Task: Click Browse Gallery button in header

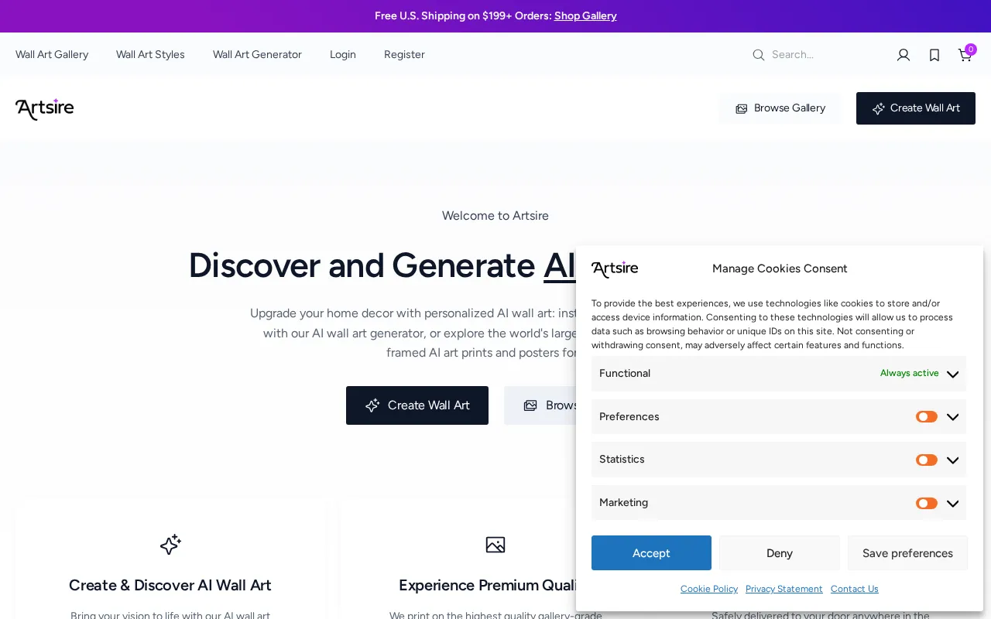Action: [x=780, y=108]
